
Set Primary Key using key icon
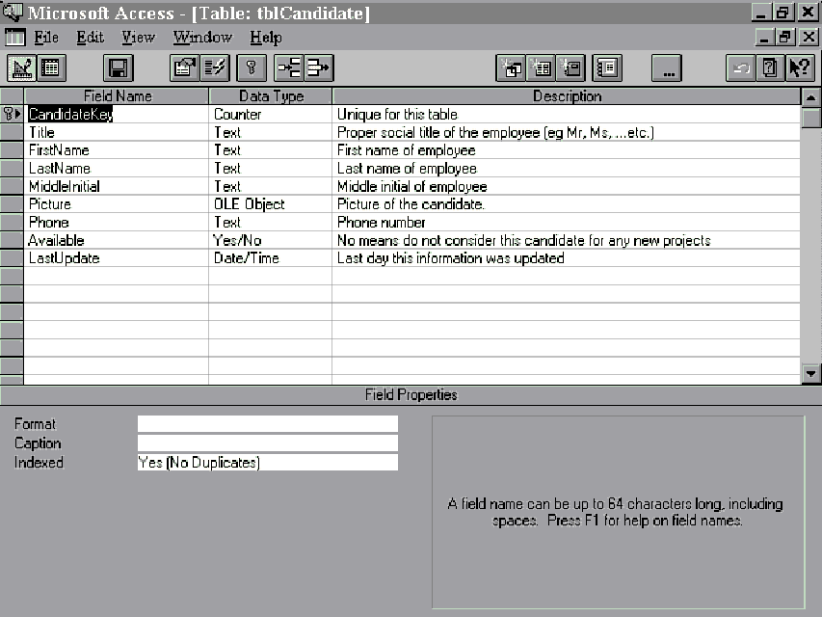(x=251, y=68)
